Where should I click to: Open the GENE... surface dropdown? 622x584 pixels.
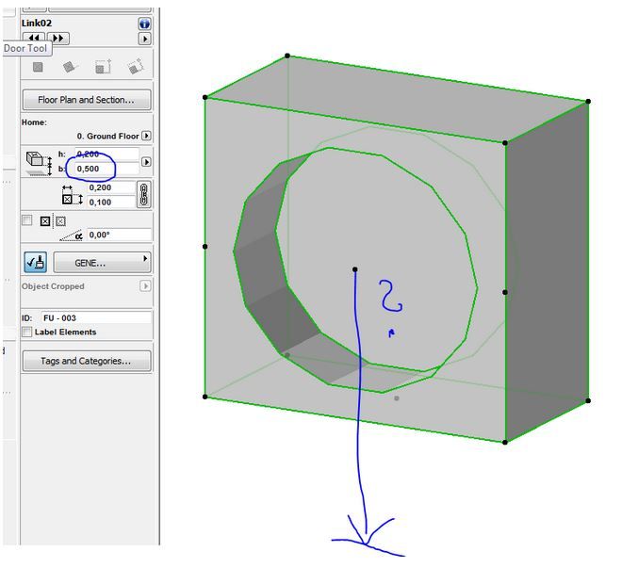(103, 263)
